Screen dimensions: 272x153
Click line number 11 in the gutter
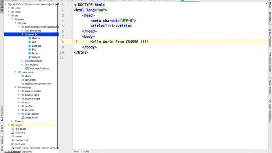pos(62,58)
